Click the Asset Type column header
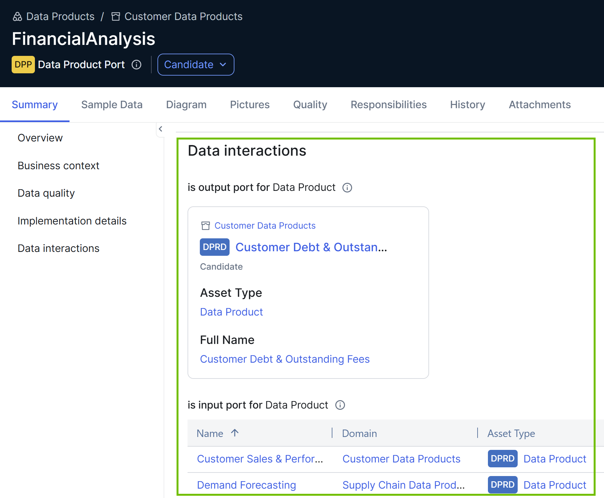 click(511, 433)
